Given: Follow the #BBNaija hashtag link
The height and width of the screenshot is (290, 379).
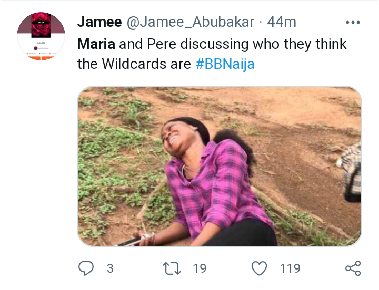Looking at the screenshot, I should point(225,65).
